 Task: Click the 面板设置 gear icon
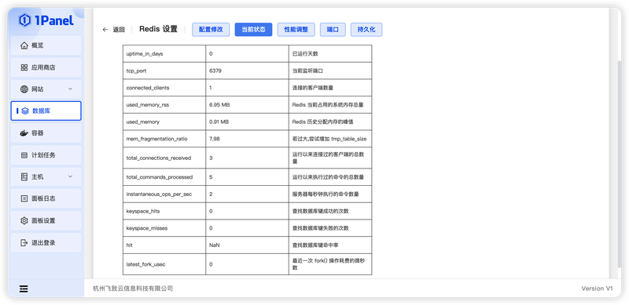pos(24,220)
